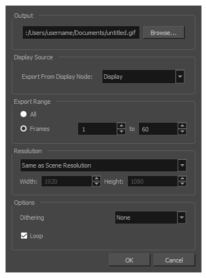
Task: Click the Width field showing 1920
Action: click(66, 181)
